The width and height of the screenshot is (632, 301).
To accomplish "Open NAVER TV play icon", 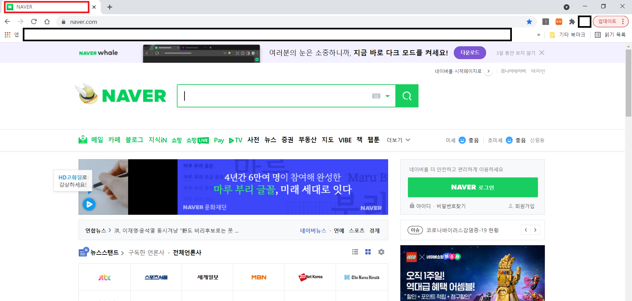I will coord(232,140).
